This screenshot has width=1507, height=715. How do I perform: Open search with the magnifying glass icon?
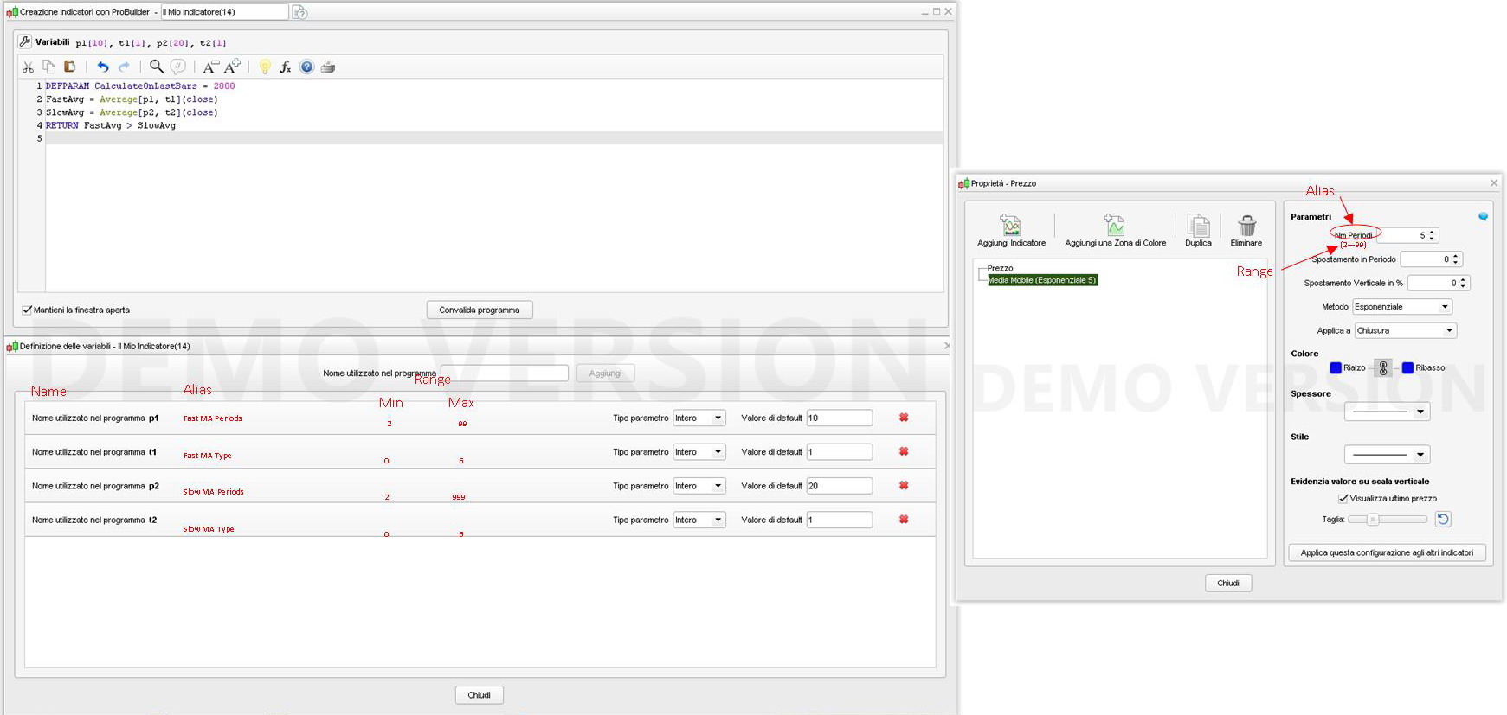click(157, 67)
